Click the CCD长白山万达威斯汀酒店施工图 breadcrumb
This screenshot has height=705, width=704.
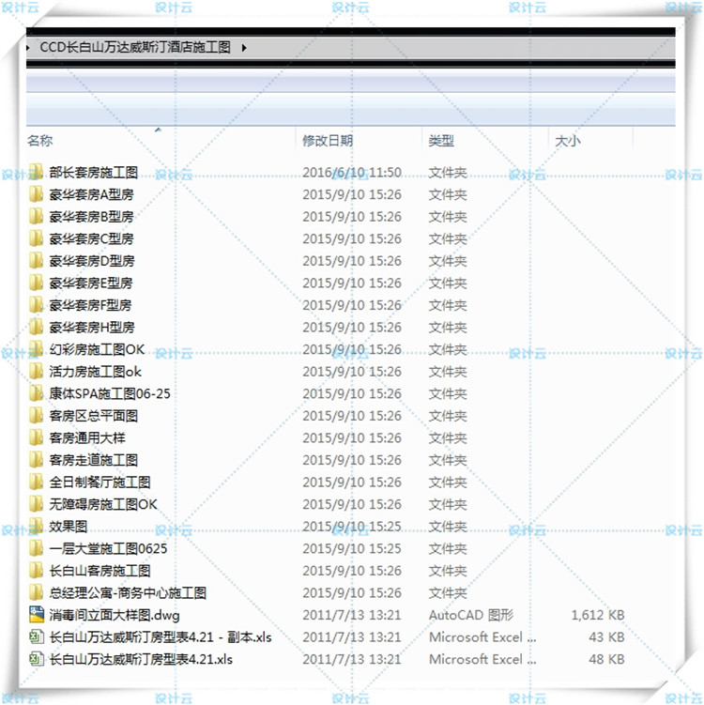pos(135,47)
